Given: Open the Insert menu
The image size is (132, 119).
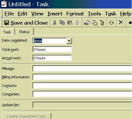Looking at the screenshot, I should (x=55, y=14).
